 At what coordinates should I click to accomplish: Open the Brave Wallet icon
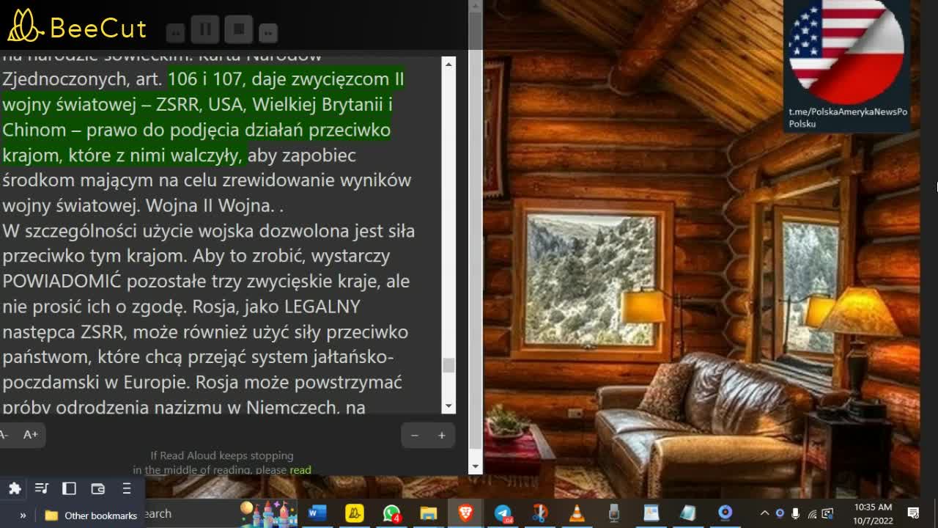(x=97, y=488)
